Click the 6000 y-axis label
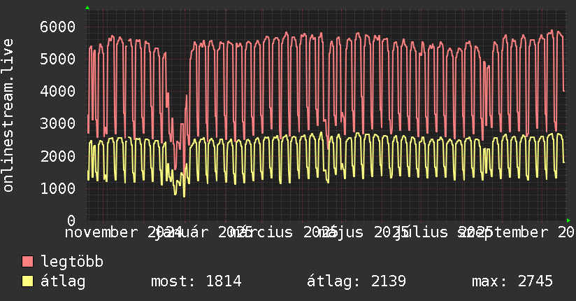Viewport: 576px width, 301px height. [x=58, y=27]
